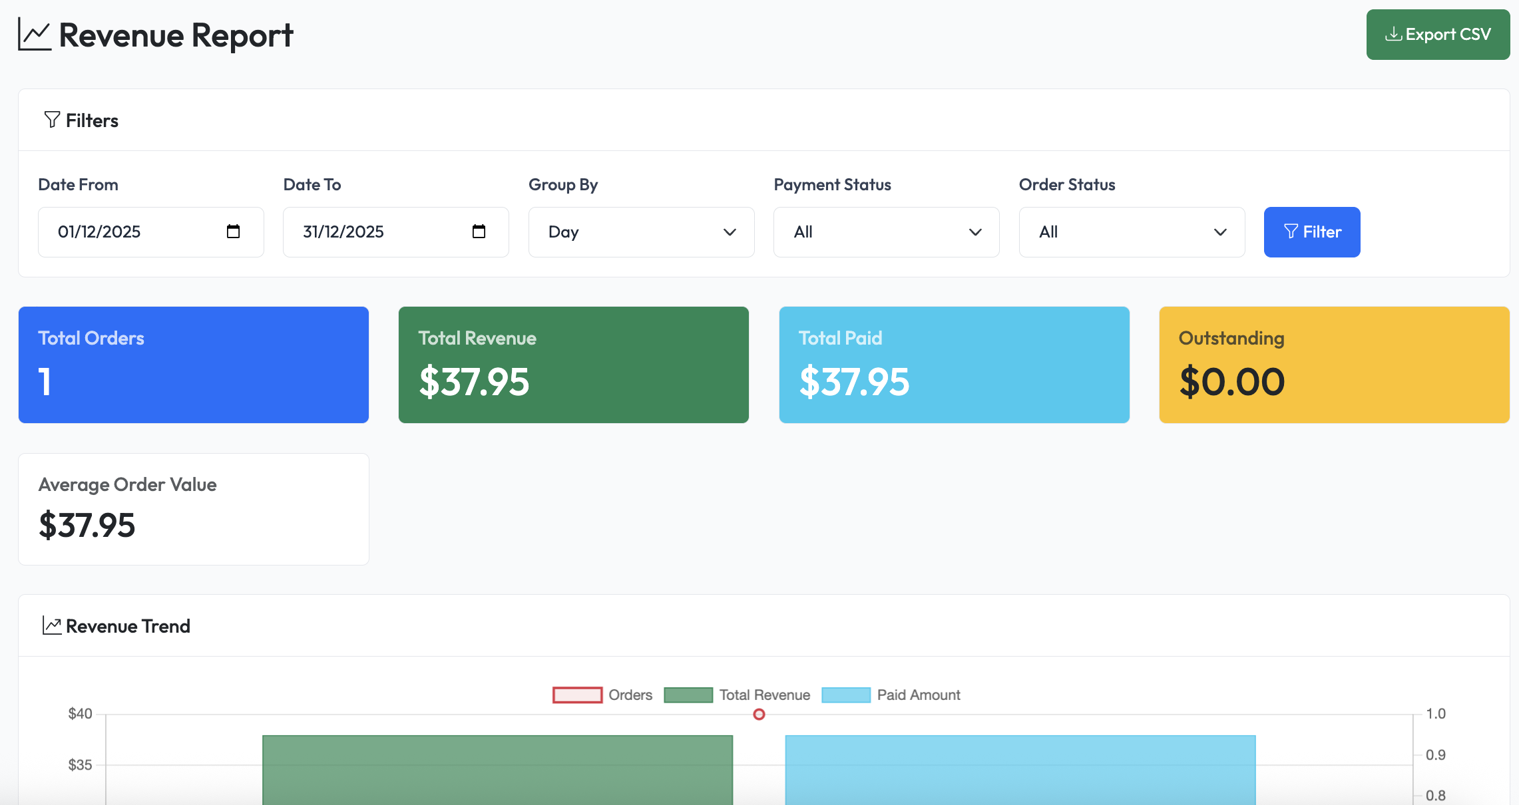Click the funnel icon inside the Filter button
The image size is (1519, 805).
1291,232
